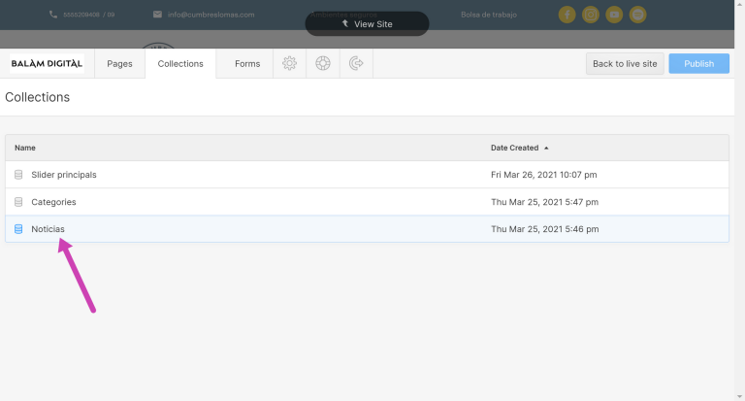The height and width of the screenshot is (401, 745).
Task: Click the View Site button
Action: (367, 23)
